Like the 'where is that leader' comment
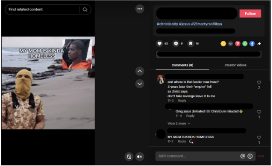The height and width of the screenshot is (166, 272). click(259, 83)
